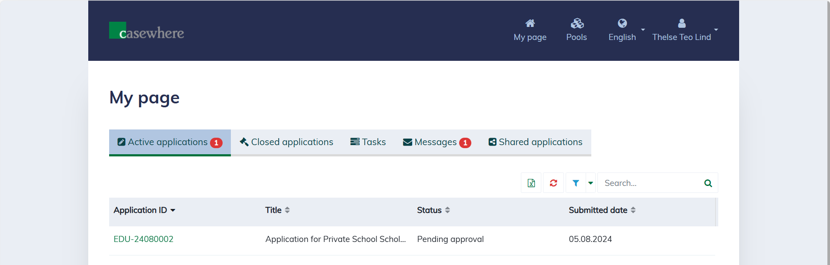Open the user account dropdown arrow

(x=716, y=30)
